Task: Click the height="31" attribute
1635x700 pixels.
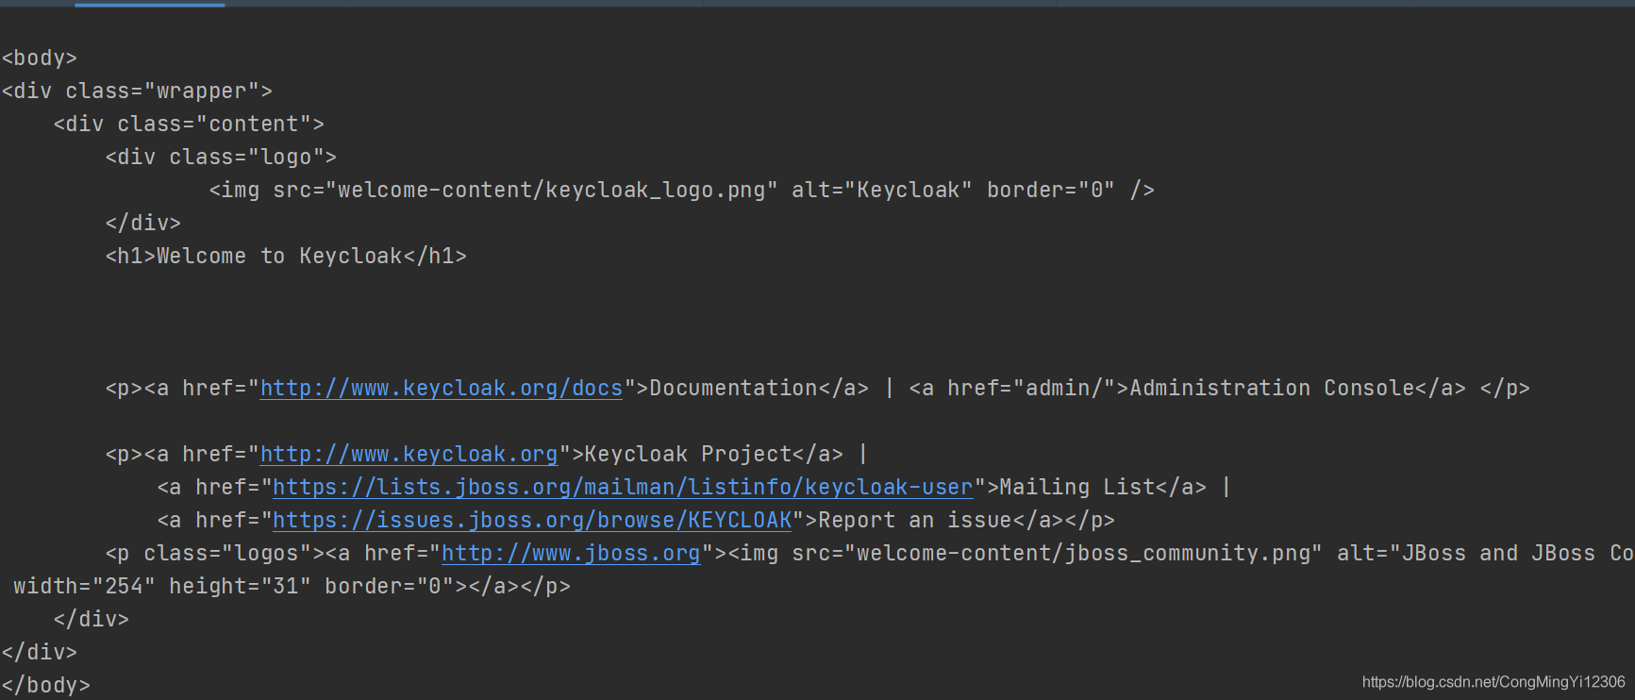Action: tap(240, 586)
